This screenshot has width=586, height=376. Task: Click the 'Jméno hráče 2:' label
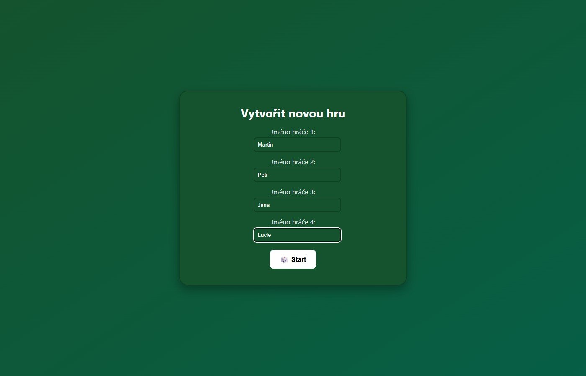click(293, 162)
